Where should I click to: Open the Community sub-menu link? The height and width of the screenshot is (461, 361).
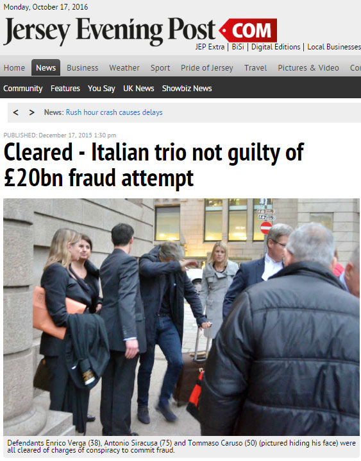coord(23,89)
